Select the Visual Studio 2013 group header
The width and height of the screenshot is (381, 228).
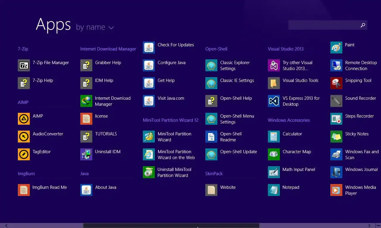coord(286,49)
